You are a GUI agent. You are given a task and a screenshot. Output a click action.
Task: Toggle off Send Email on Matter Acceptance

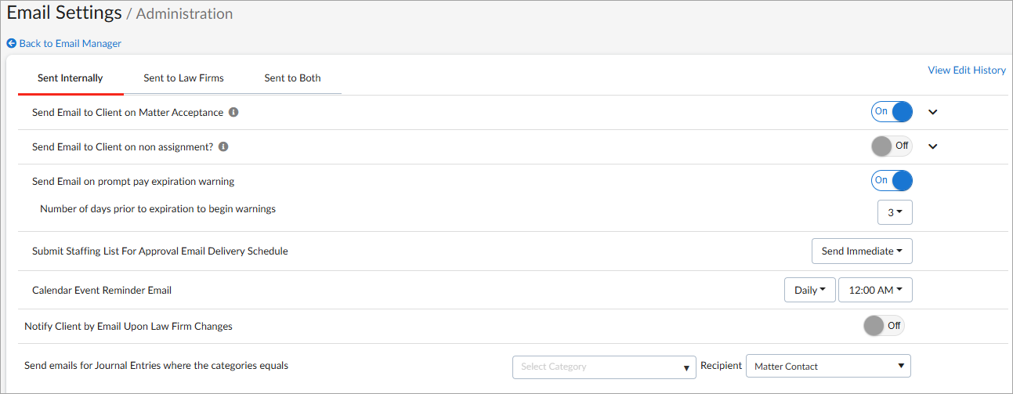click(892, 112)
